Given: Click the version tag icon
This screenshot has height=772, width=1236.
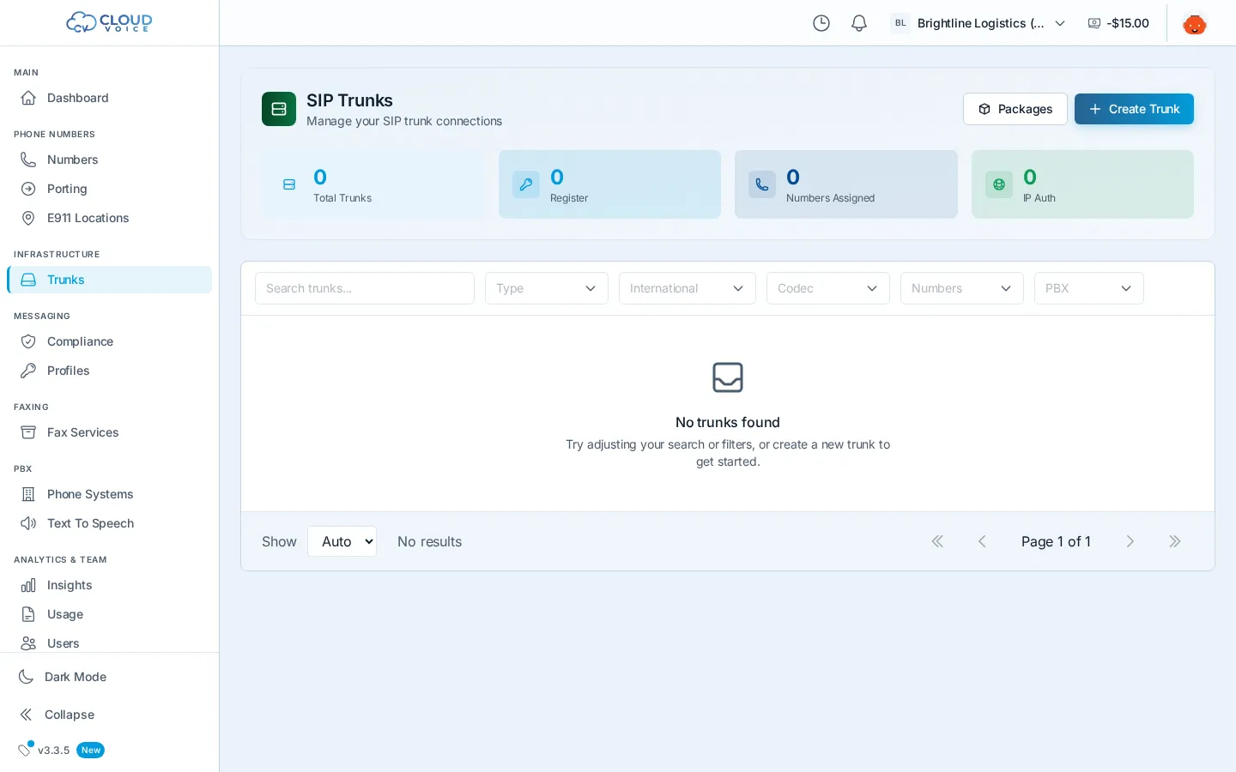Looking at the screenshot, I should (x=25, y=750).
